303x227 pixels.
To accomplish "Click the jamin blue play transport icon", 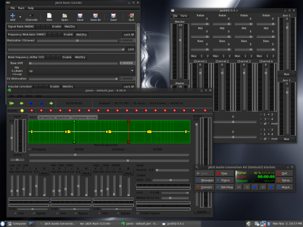I will pos(32,103).
